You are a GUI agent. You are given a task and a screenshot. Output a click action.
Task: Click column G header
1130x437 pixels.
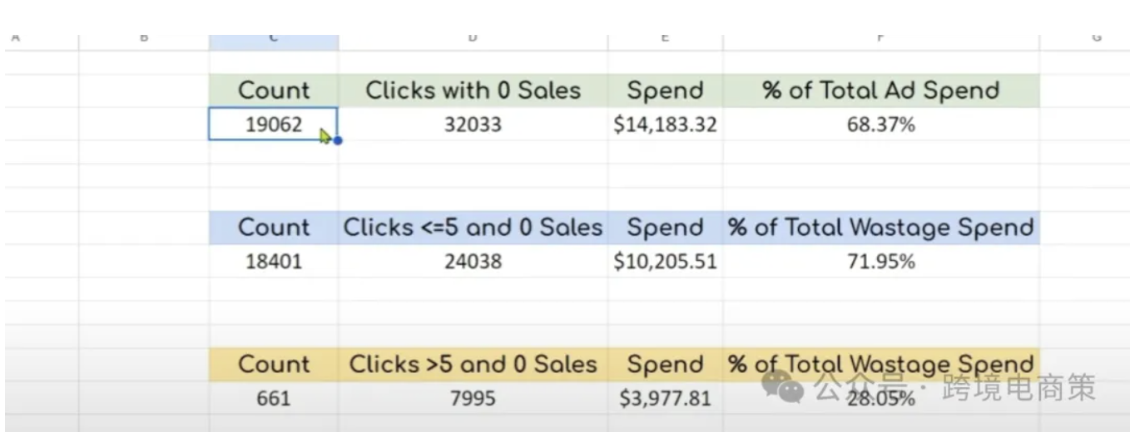[x=1095, y=39]
